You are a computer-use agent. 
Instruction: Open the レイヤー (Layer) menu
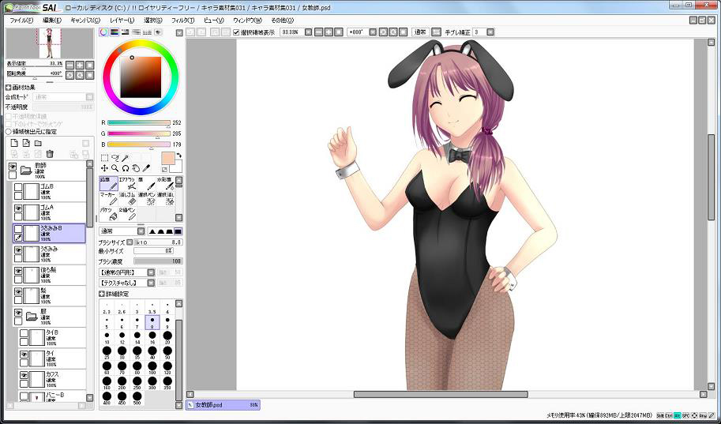coord(122,20)
